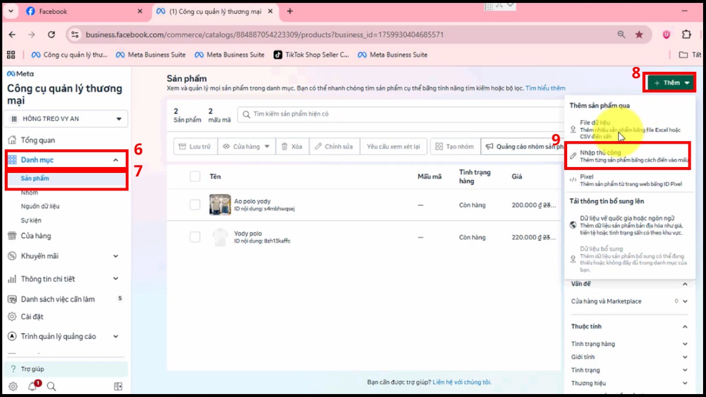Expand Thông tin chi tiết chevron

[x=115, y=279]
